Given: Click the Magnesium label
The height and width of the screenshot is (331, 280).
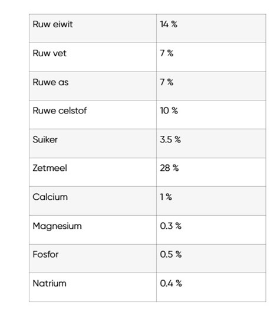Looking at the screenshot, I should (57, 226).
